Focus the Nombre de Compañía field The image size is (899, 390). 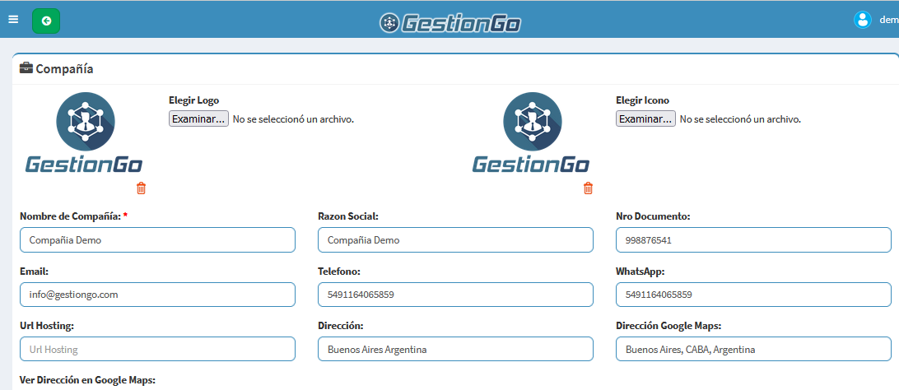[x=157, y=240]
